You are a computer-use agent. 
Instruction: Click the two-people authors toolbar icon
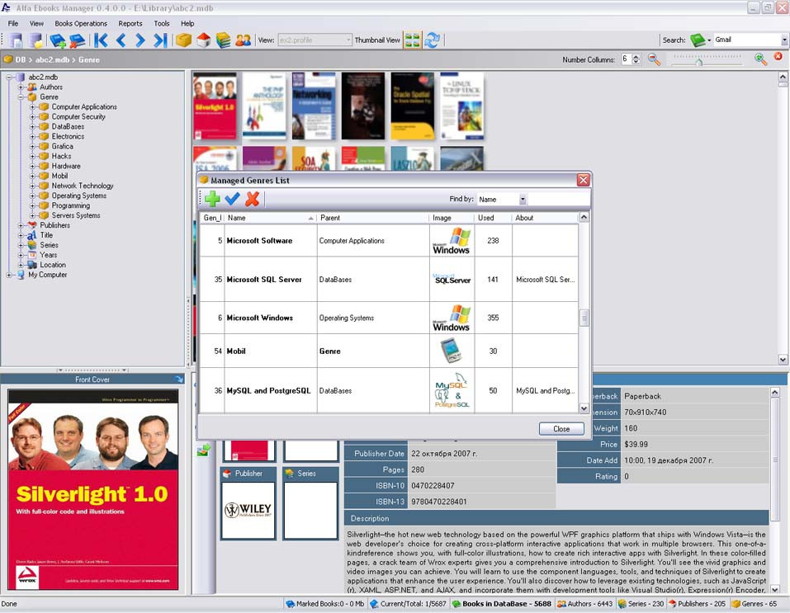click(x=243, y=40)
